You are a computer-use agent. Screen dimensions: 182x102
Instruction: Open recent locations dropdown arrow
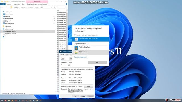[7, 7]
